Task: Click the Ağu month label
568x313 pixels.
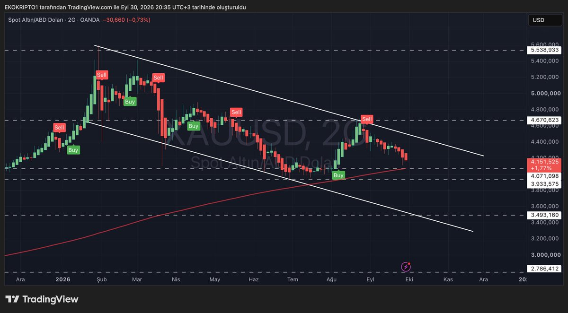Action: pyautogui.click(x=332, y=279)
